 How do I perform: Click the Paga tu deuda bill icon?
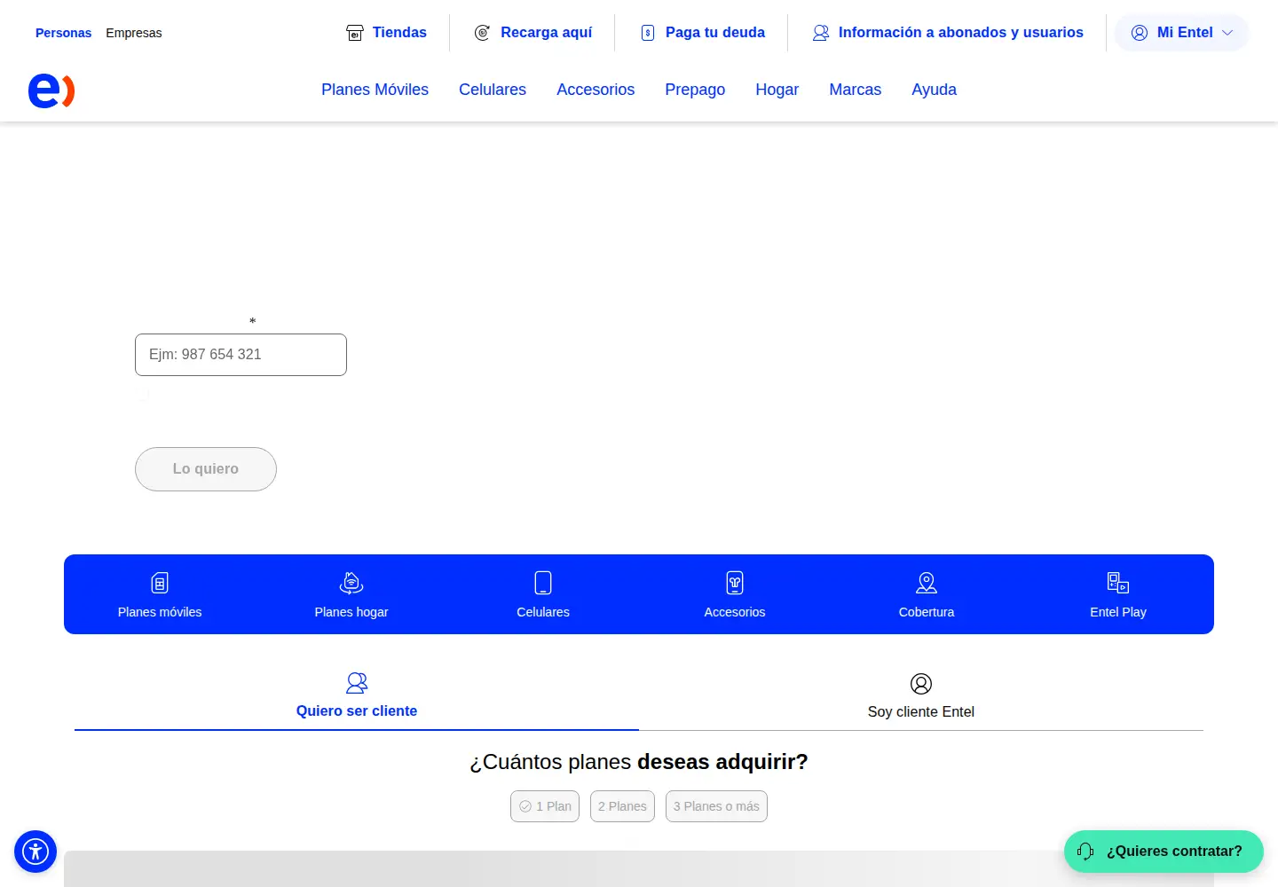(x=648, y=33)
